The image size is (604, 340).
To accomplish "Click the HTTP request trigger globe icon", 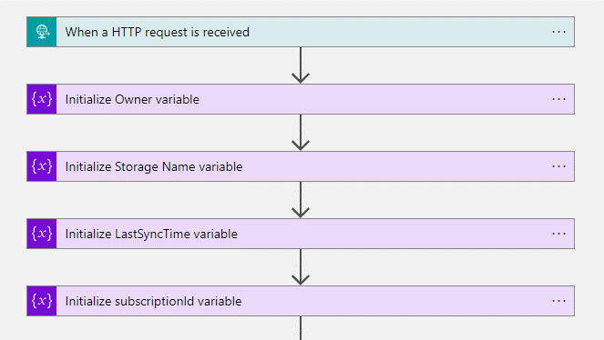I will coord(42,32).
